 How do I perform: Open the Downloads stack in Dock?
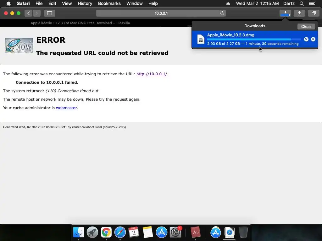pyautogui.click(x=229, y=232)
